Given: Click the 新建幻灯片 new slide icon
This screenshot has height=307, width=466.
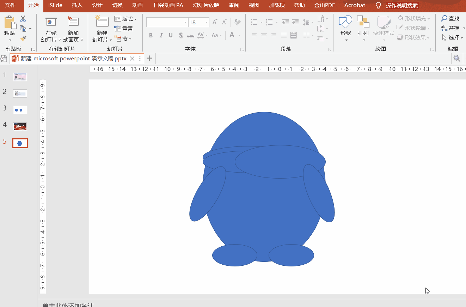Looking at the screenshot, I should 102,22.
